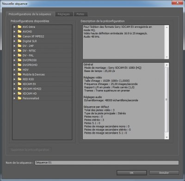Expand the DVCPROHD preset group

14,65
